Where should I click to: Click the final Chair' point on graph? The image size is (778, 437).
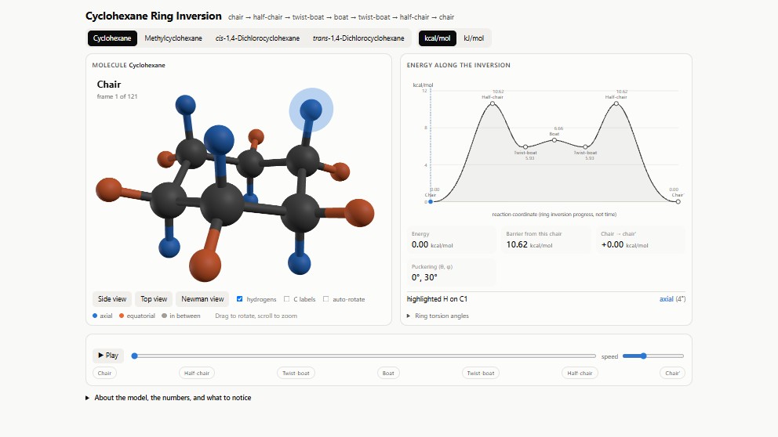pyautogui.click(x=678, y=201)
